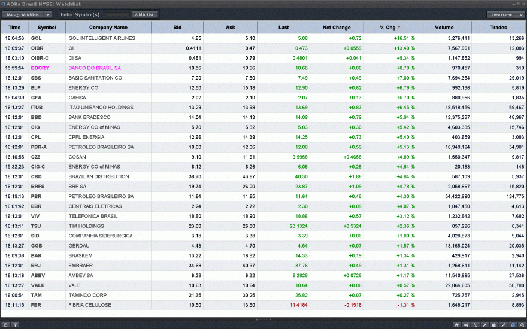Viewport: 527px width, 329px height.
Task: Click ENERGY CO in the ELP row
Action: (83, 87)
